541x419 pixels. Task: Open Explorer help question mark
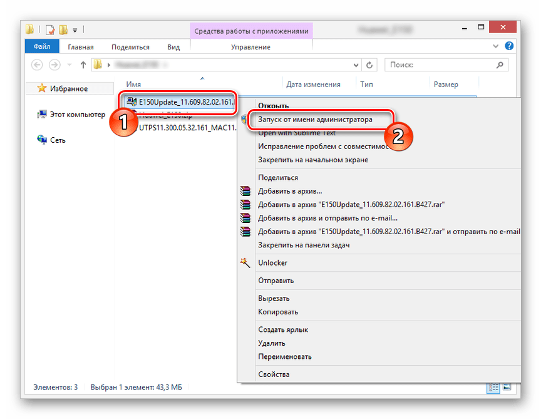509,46
